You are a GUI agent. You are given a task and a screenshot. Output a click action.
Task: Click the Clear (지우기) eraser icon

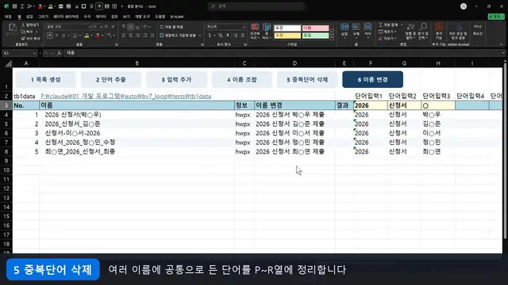tap(381, 39)
